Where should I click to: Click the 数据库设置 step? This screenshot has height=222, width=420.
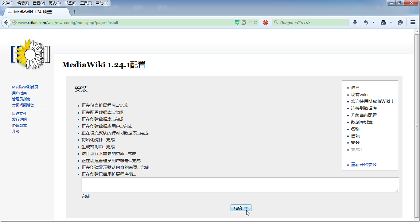(362, 122)
